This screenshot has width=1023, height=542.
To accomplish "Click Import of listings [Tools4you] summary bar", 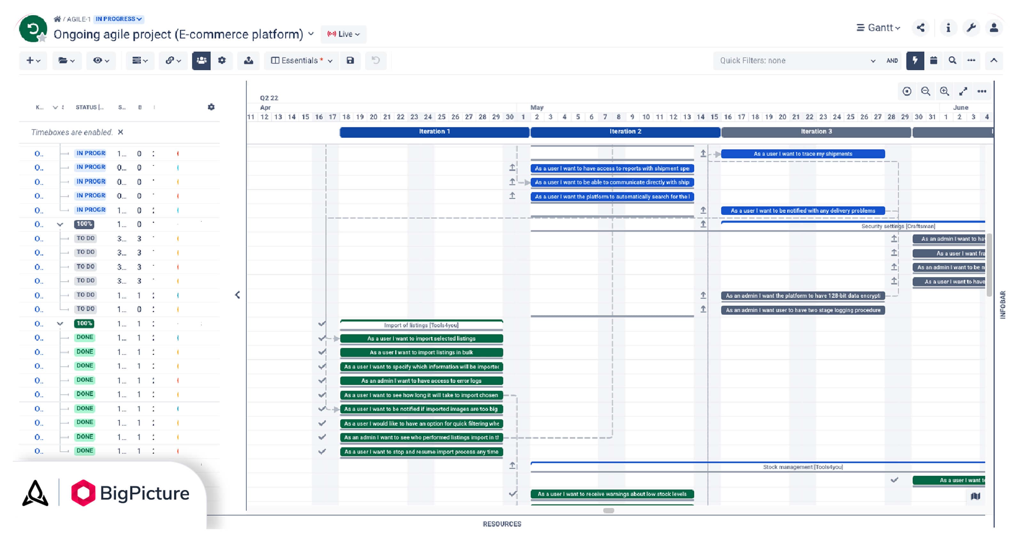I will [x=421, y=325].
